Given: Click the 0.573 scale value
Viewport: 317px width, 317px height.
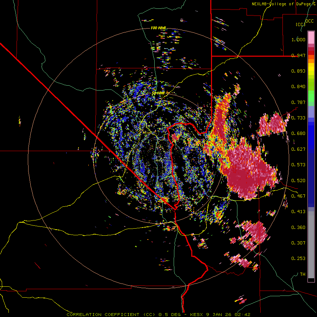Looking at the screenshot, I should point(298,165).
